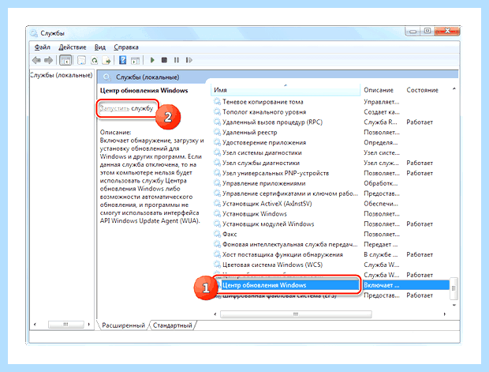The image size is (489, 372).
Task: Click the Запустить службу link
Action: point(126,108)
